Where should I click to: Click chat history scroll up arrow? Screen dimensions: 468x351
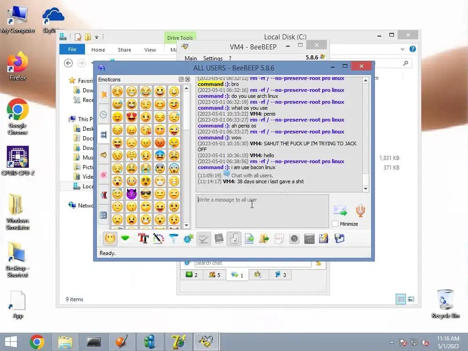point(366,80)
